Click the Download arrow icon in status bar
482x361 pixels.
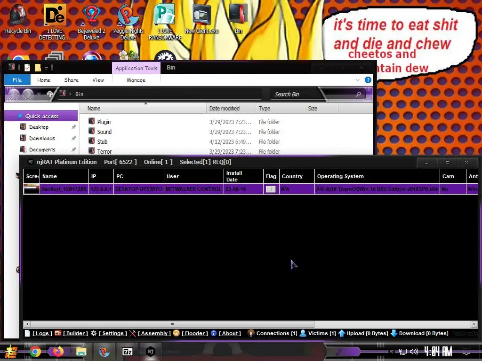click(394, 333)
